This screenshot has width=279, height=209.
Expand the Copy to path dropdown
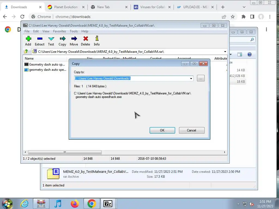click(x=191, y=78)
